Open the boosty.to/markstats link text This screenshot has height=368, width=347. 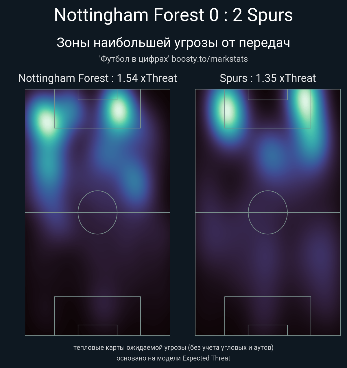pyautogui.click(x=210, y=59)
